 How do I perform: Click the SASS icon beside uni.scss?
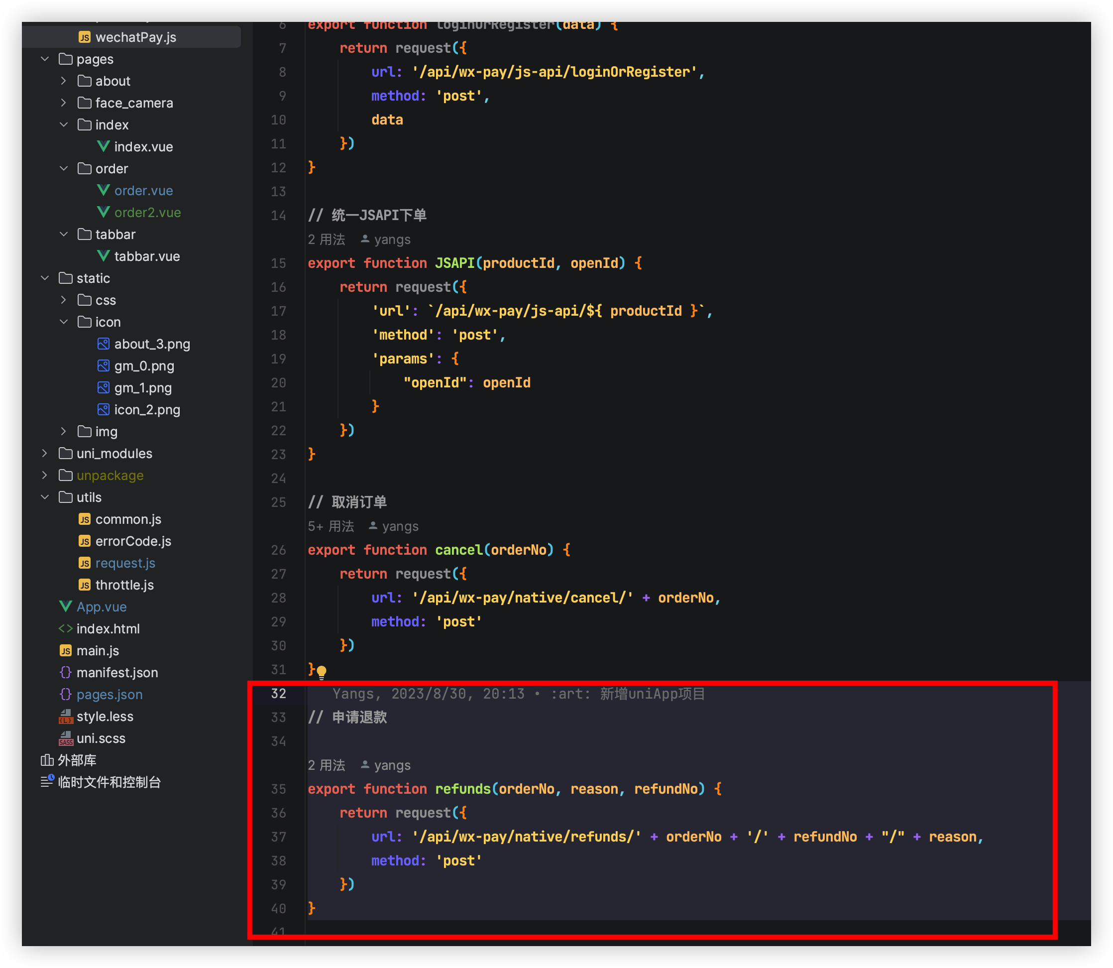[65, 738]
